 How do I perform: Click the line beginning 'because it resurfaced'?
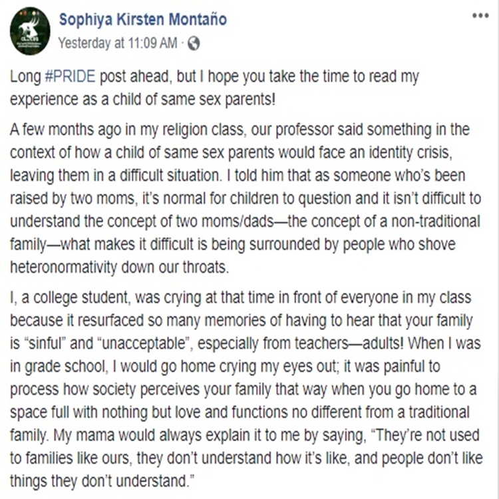point(242,321)
